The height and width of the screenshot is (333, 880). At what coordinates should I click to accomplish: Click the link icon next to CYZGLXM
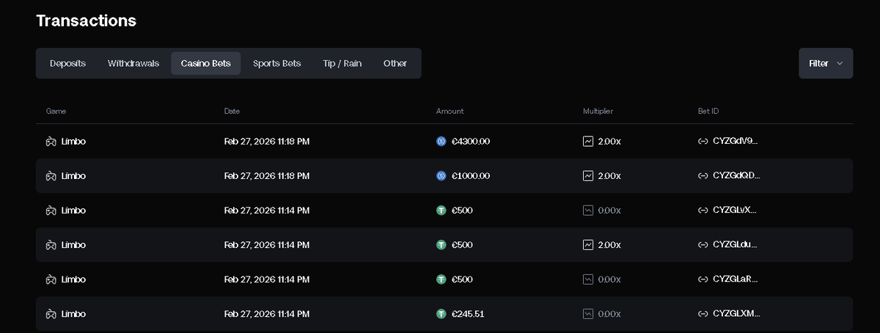(x=703, y=314)
